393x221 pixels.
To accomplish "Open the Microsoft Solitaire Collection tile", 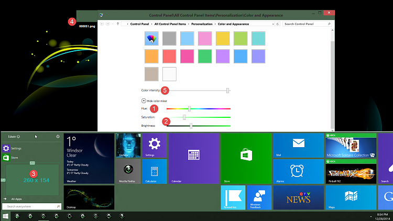I will (x=351, y=146).
